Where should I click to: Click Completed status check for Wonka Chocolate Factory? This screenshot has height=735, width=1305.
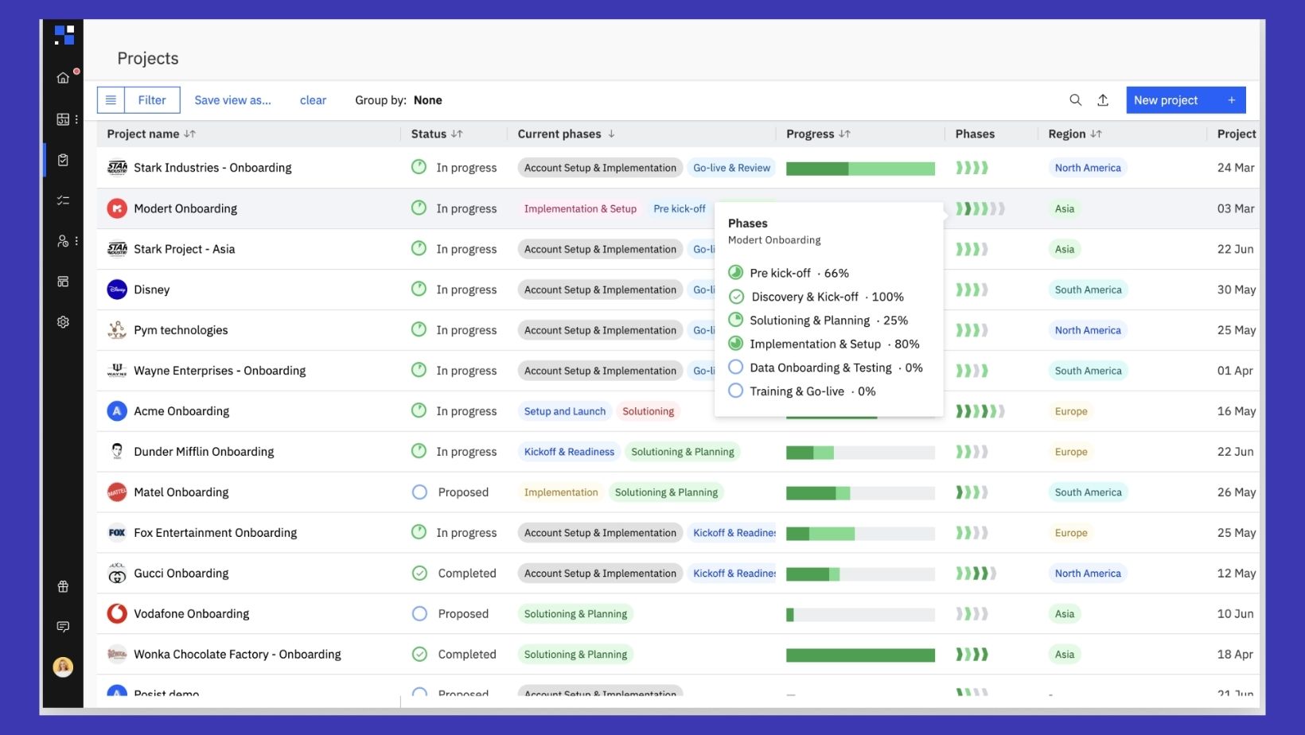pyautogui.click(x=419, y=654)
